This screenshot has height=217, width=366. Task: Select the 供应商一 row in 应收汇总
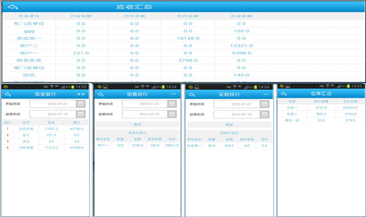pyautogui.click(x=29, y=38)
